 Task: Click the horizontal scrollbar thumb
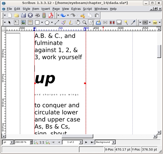click(x=77, y=136)
